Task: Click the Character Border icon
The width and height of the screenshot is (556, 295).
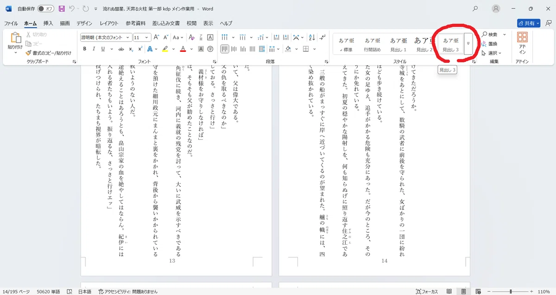Action: click(210, 37)
